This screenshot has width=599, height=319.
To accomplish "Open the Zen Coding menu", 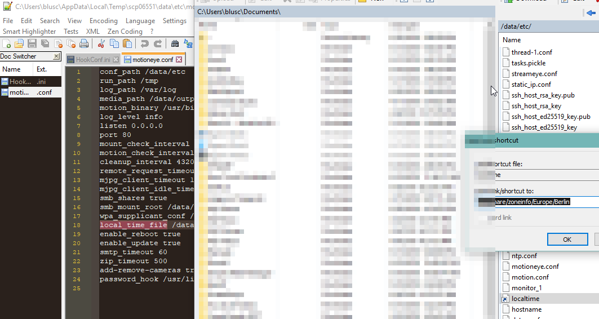I will tap(125, 32).
